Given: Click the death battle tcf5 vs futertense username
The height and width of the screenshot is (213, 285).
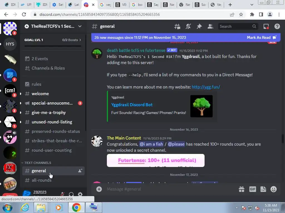Looking at the screenshot, I should 136,50.
